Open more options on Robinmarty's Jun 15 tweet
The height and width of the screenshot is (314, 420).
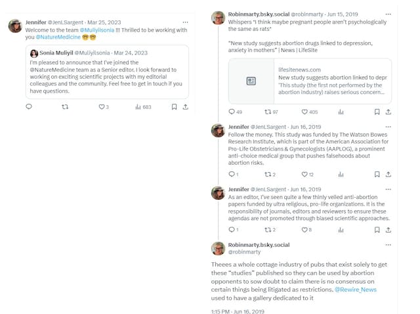(388, 14)
